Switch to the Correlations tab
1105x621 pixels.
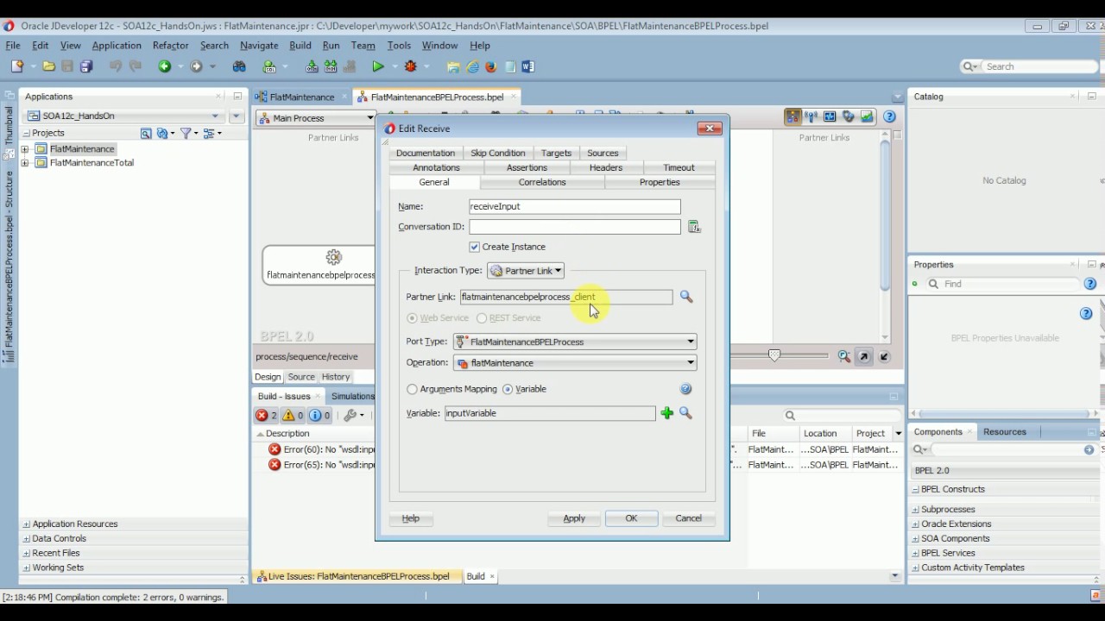542,182
